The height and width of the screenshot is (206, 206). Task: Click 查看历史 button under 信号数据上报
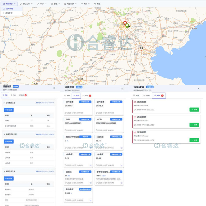[9, 110]
